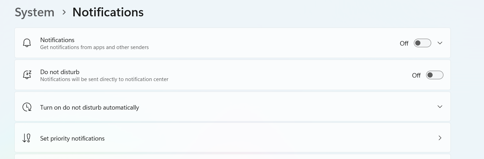Click the Notifications page title heading
Image resolution: width=484 pixels, height=159 pixels.
[108, 12]
